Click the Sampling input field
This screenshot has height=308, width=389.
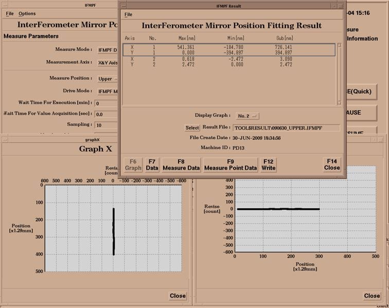[106, 125]
